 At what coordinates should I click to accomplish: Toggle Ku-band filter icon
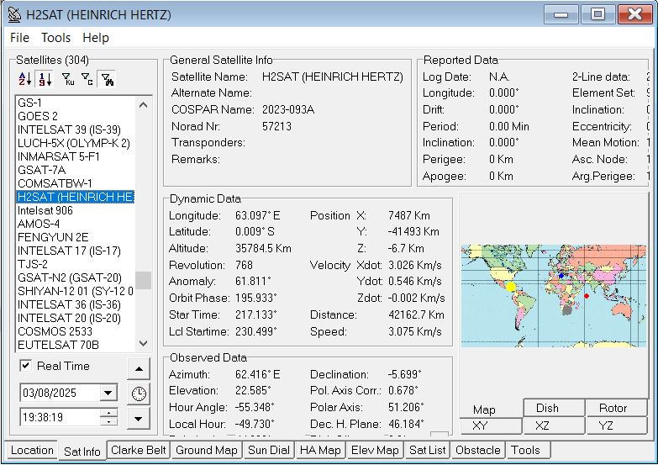pyautogui.click(x=67, y=79)
